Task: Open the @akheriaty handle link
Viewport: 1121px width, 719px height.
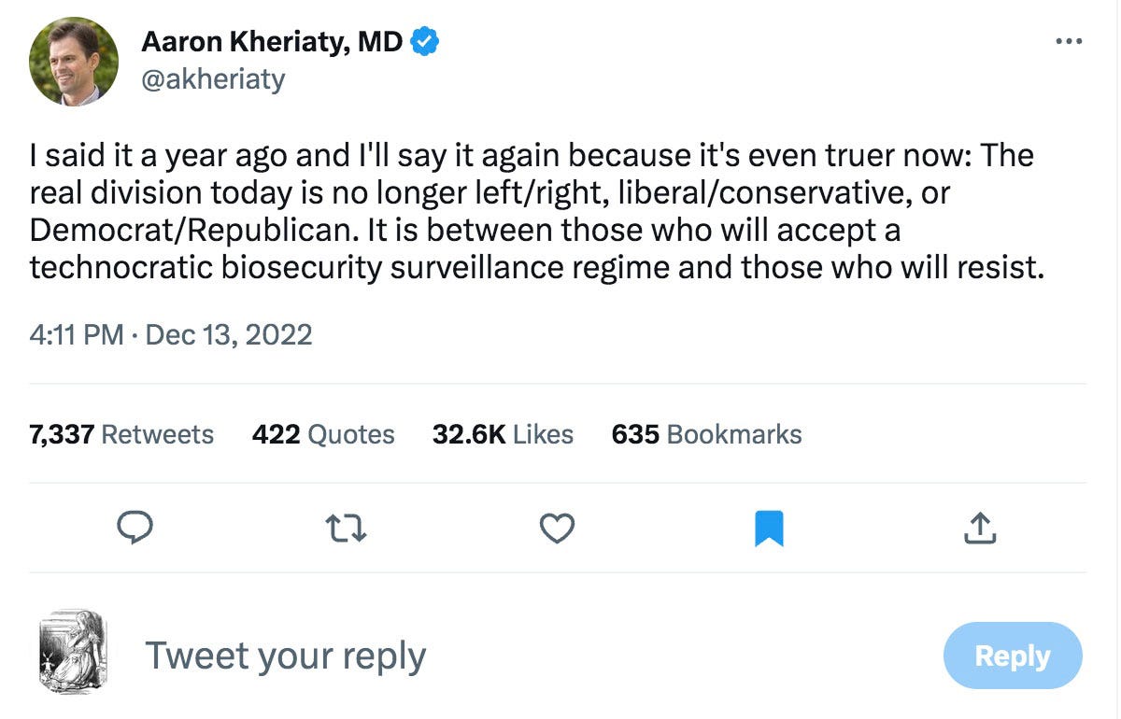Action: 213,79
